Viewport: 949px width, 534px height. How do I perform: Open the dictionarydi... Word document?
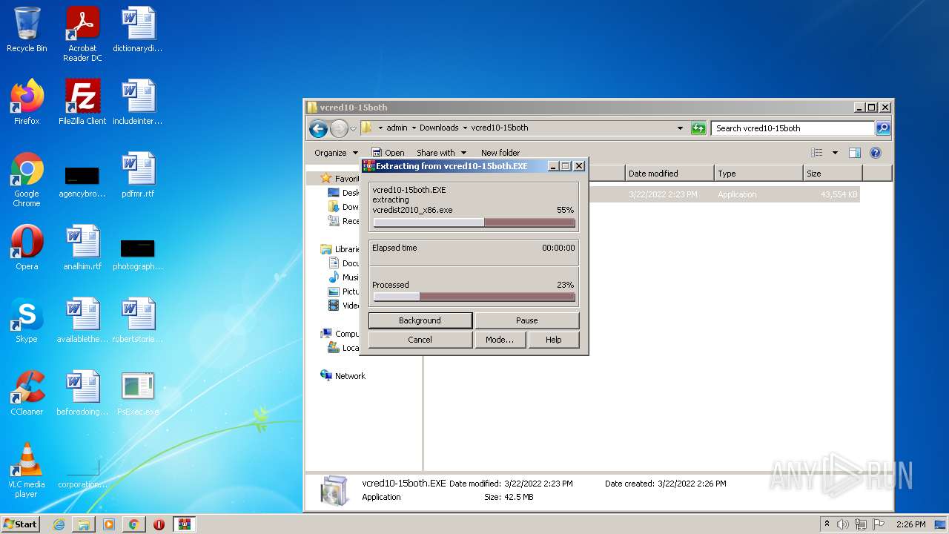138,30
